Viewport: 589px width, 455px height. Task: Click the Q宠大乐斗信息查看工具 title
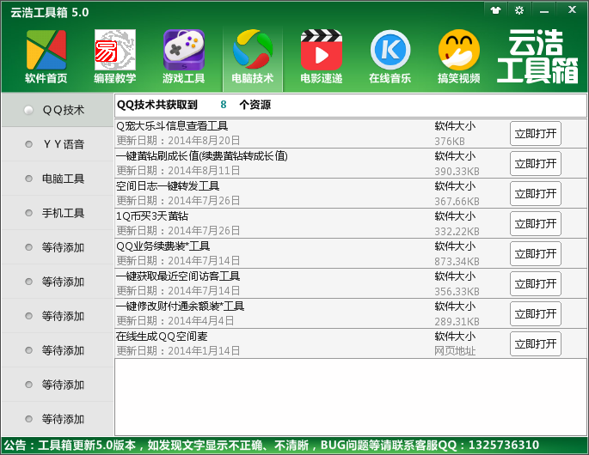172,126
